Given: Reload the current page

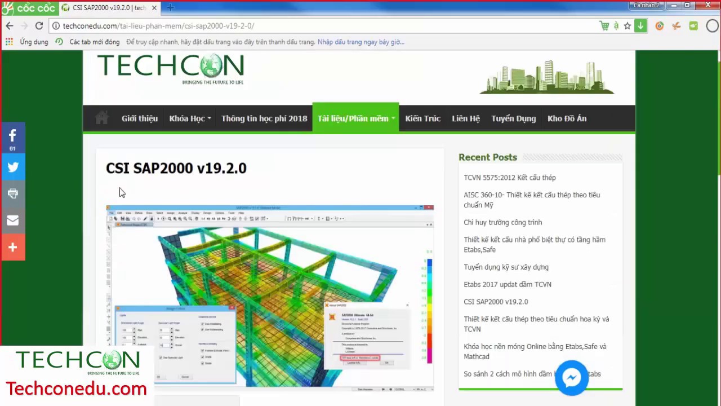Looking at the screenshot, I should [x=39, y=26].
